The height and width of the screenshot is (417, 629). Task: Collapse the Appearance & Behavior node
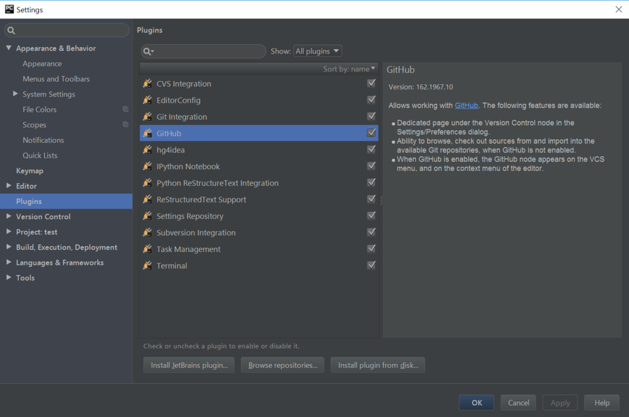click(x=9, y=48)
